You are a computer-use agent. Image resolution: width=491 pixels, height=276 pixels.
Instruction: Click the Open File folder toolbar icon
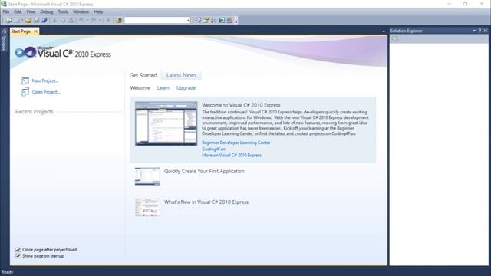click(x=28, y=21)
